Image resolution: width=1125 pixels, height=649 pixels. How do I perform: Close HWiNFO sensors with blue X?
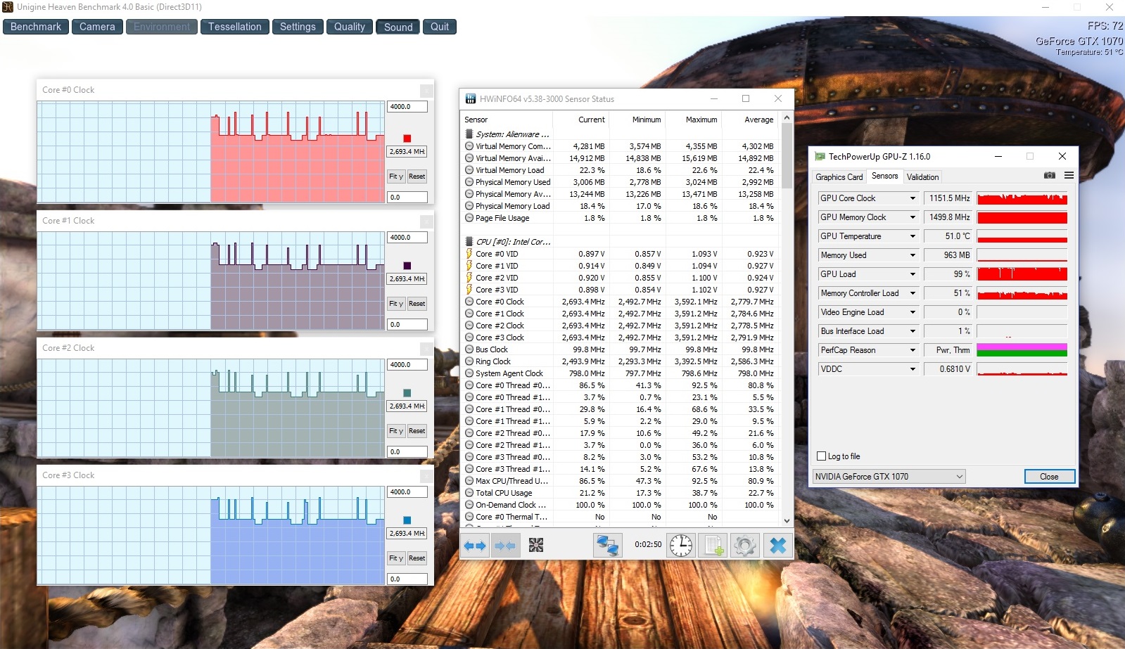pyautogui.click(x=777, y=545)
